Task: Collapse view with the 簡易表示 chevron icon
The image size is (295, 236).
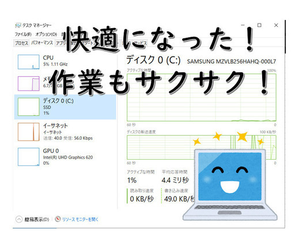Action: 19,219
